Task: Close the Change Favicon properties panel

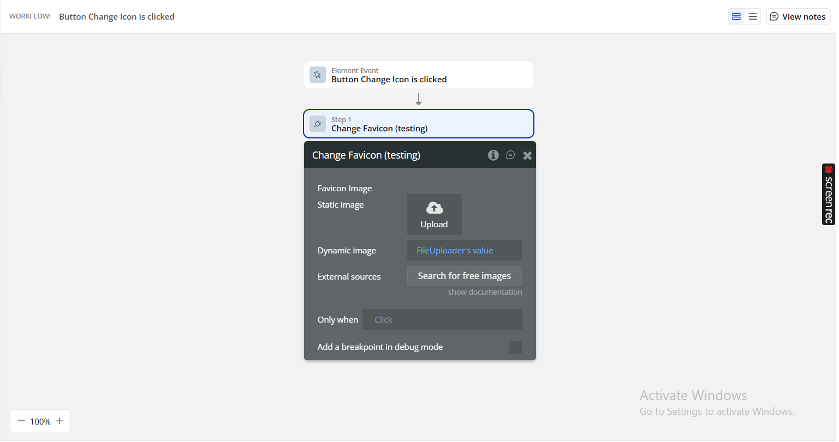Action: tap(527, 155)
